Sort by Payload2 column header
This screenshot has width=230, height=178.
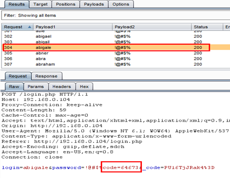(152, 27)
